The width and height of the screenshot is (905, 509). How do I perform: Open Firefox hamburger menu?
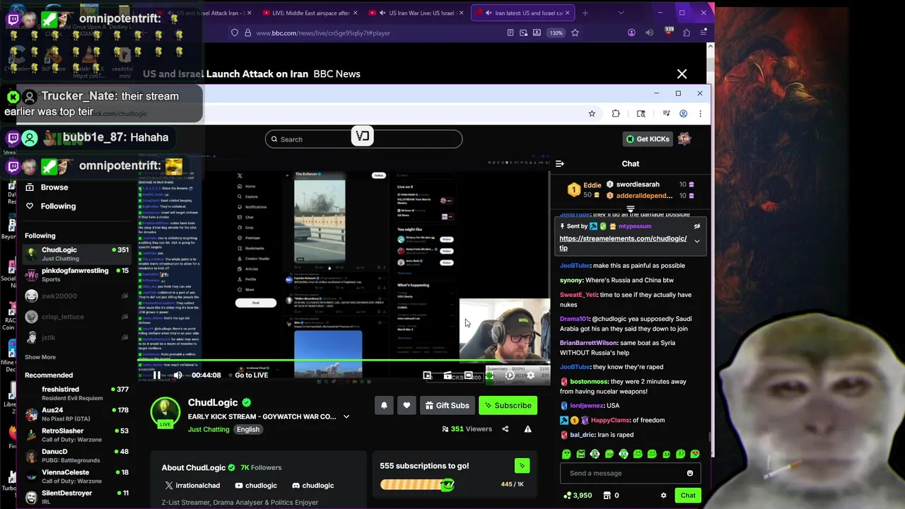click(x=703, y=33)
